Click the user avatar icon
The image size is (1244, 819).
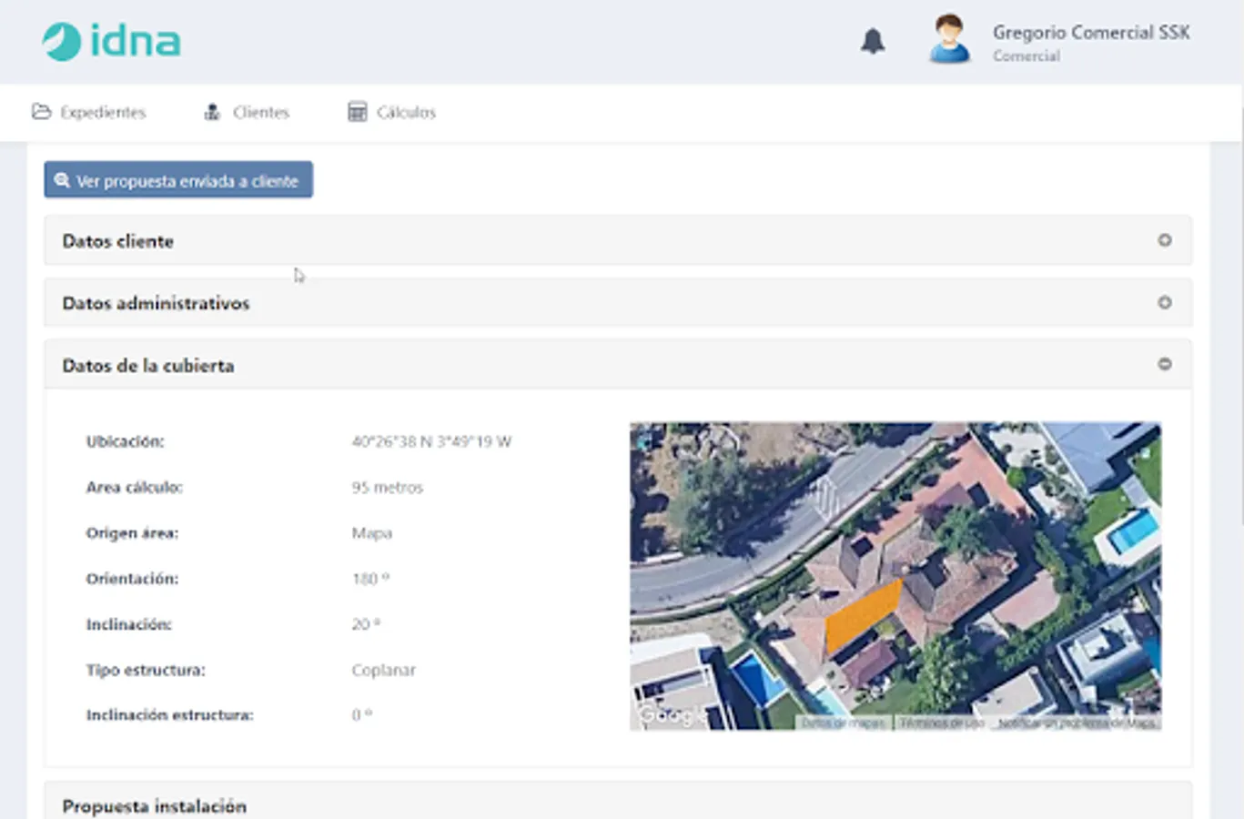click(x=949, y=39)
